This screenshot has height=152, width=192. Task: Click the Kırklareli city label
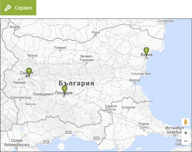[128, 108]
